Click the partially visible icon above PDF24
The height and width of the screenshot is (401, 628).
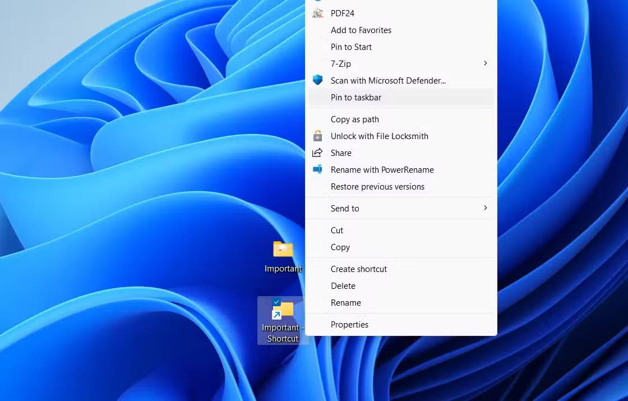317,1
